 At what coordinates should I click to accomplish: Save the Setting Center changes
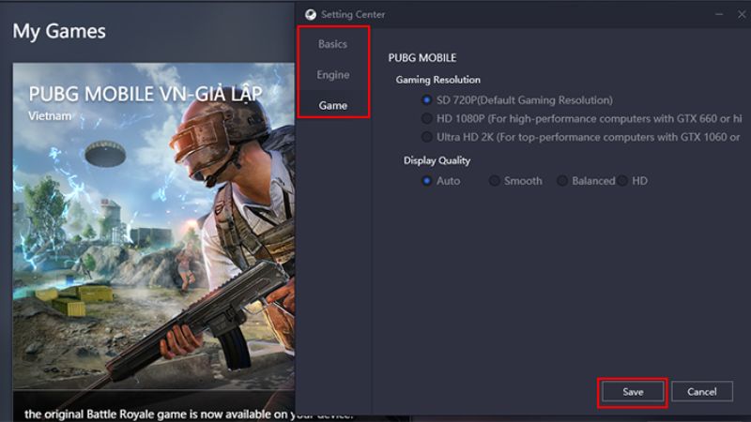tap(633, 392)
